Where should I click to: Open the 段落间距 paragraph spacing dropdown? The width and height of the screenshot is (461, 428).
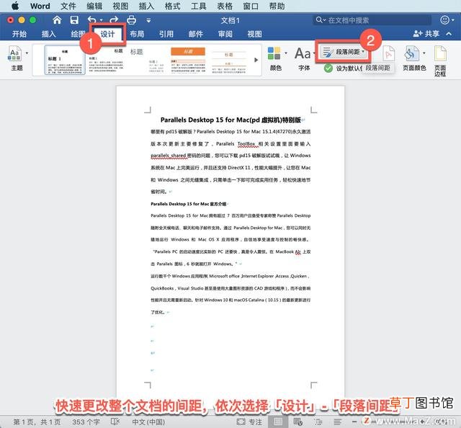344,52
